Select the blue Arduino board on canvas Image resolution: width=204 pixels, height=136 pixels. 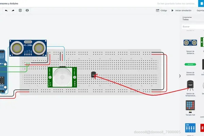pyautogui.click(x=3, y=72)
